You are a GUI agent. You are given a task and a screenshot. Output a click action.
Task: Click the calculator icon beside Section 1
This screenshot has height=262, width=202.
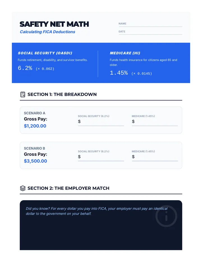coord(23,94)
